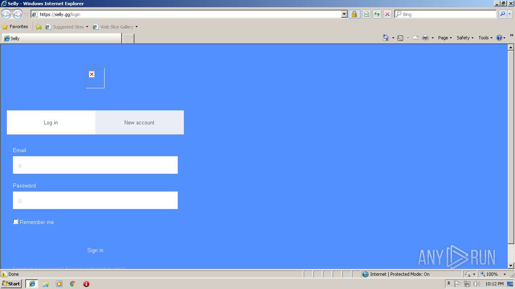Expand the Print options dropdown arrow

point(433,38)
